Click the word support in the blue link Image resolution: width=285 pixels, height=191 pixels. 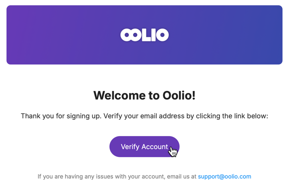(208, 177)
